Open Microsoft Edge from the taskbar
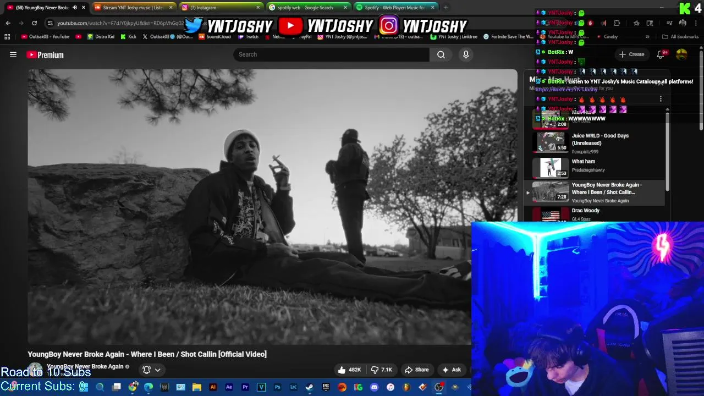Screen dimensions: 704x396 click(x=148, y=387)
